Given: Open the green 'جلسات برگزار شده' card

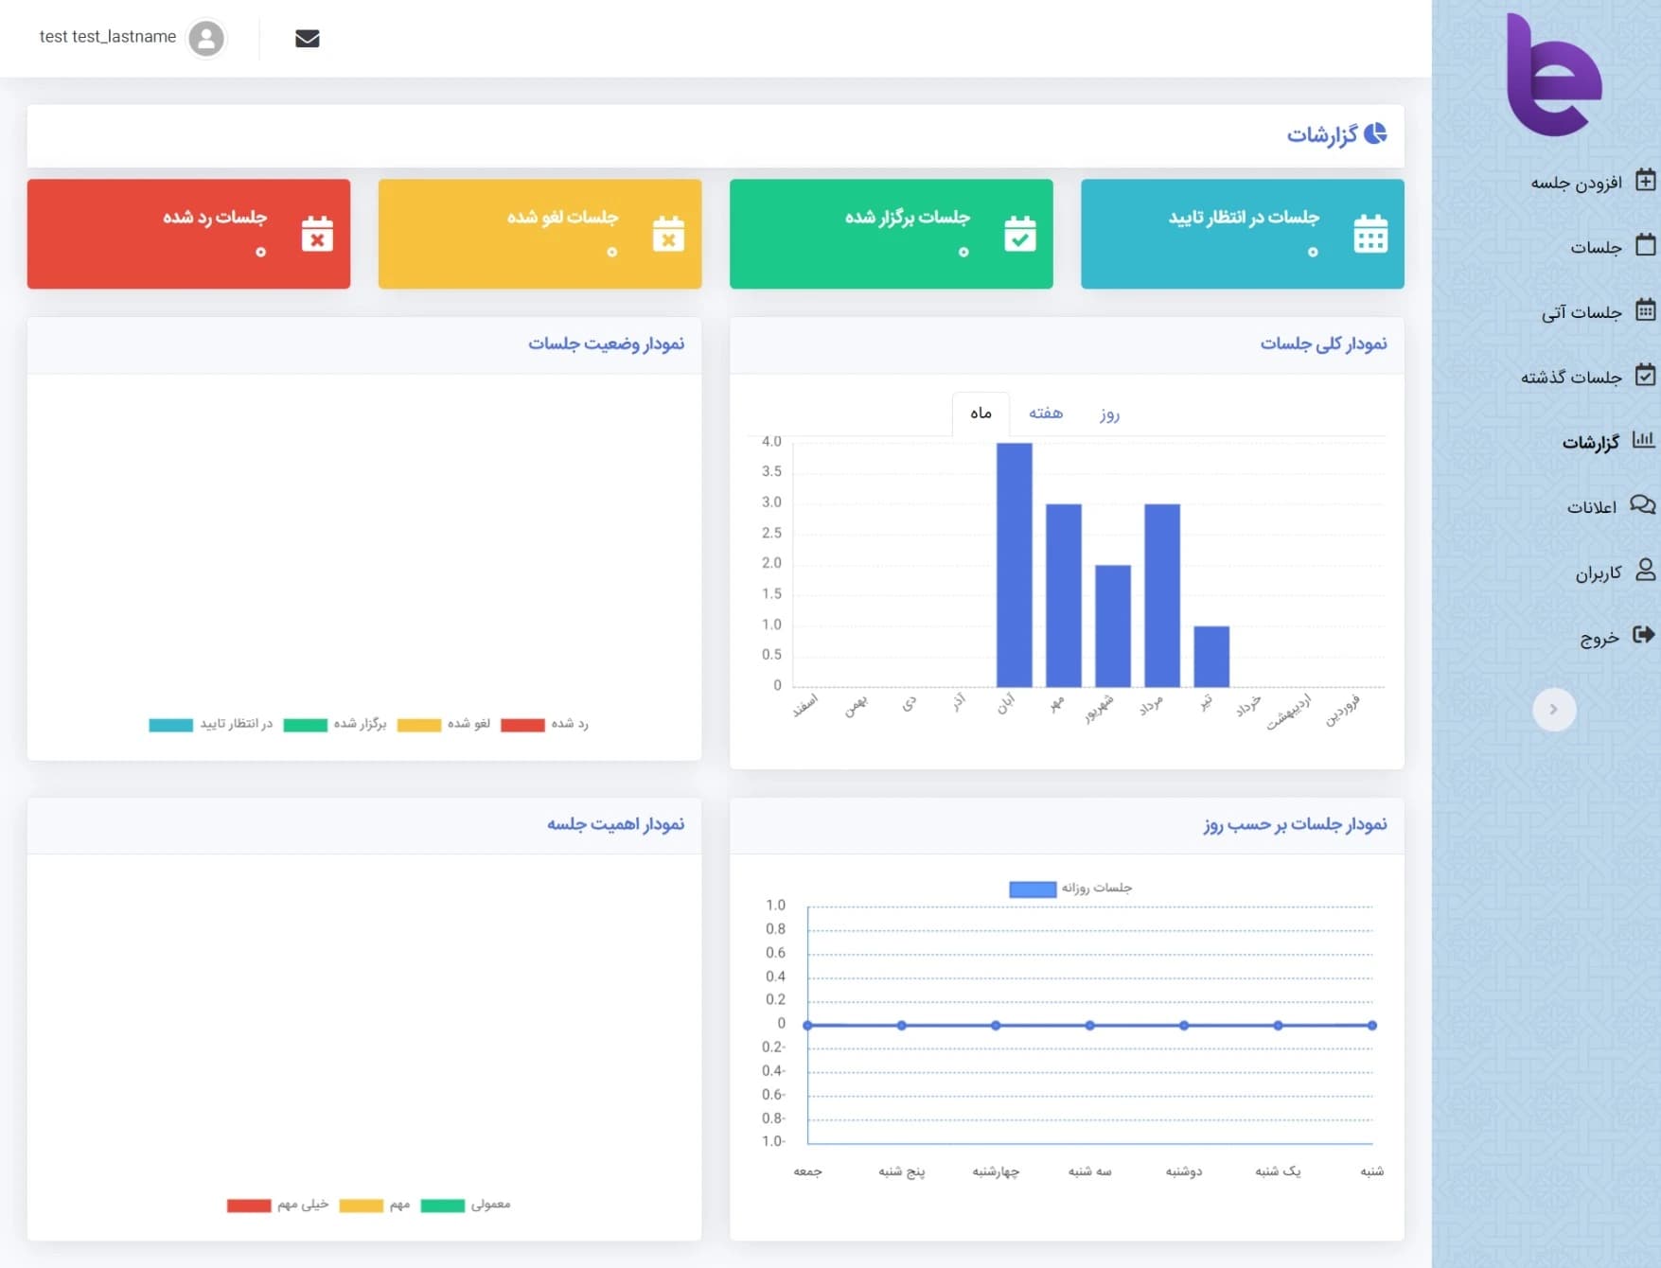Looking at the screenshot, I should (891, 234).
